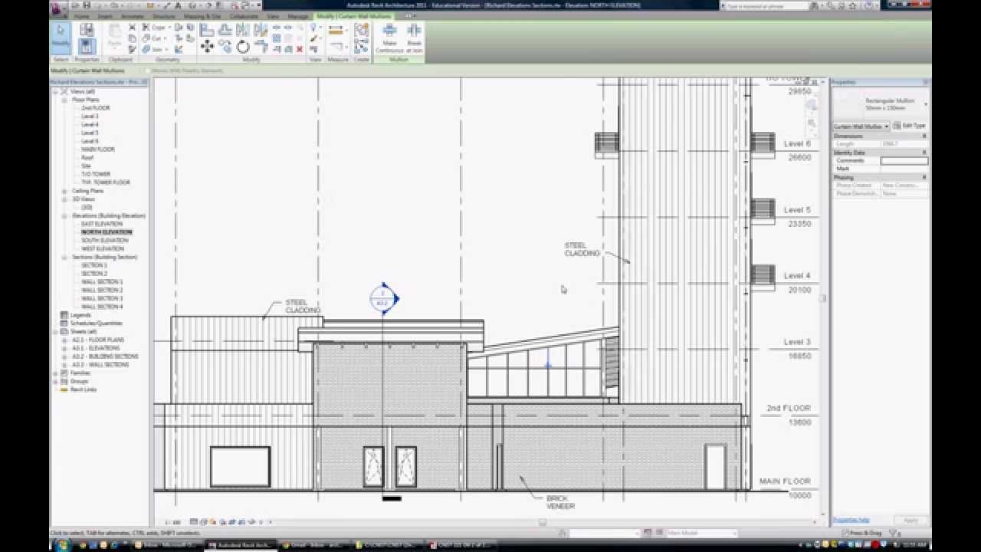Open SOUTH ELEVATION view in browser

(x=104, y=241)
